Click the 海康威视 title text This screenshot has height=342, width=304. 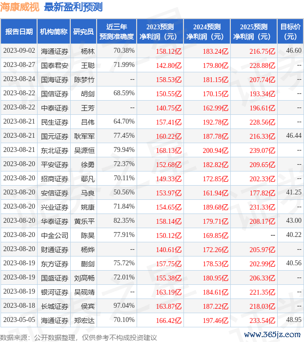point(20,7)
